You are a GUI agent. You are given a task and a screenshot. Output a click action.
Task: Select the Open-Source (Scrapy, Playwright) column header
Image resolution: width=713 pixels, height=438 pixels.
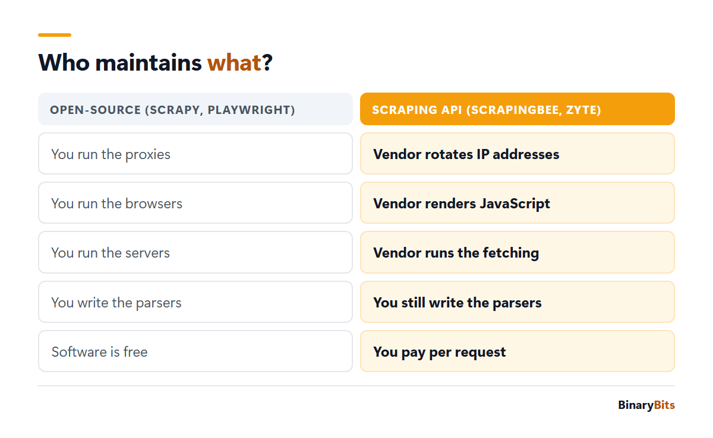point(195,109)
